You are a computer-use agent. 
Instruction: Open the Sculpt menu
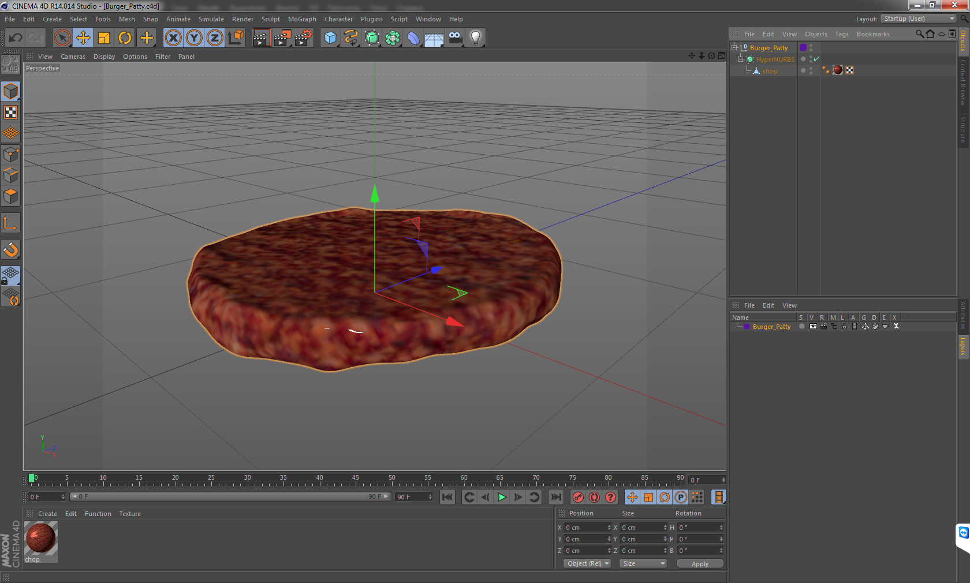point(270,19)
